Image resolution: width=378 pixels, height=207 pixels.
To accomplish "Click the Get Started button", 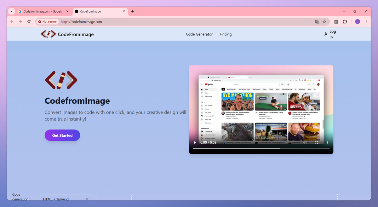I will (x=62, y=135).
